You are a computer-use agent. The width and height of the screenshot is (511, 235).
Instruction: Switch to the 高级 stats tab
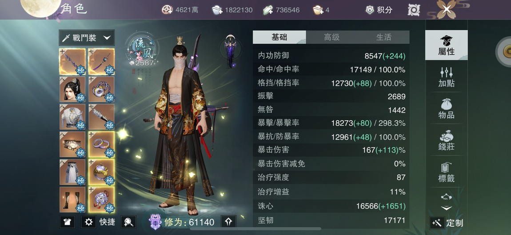(331, 37)
